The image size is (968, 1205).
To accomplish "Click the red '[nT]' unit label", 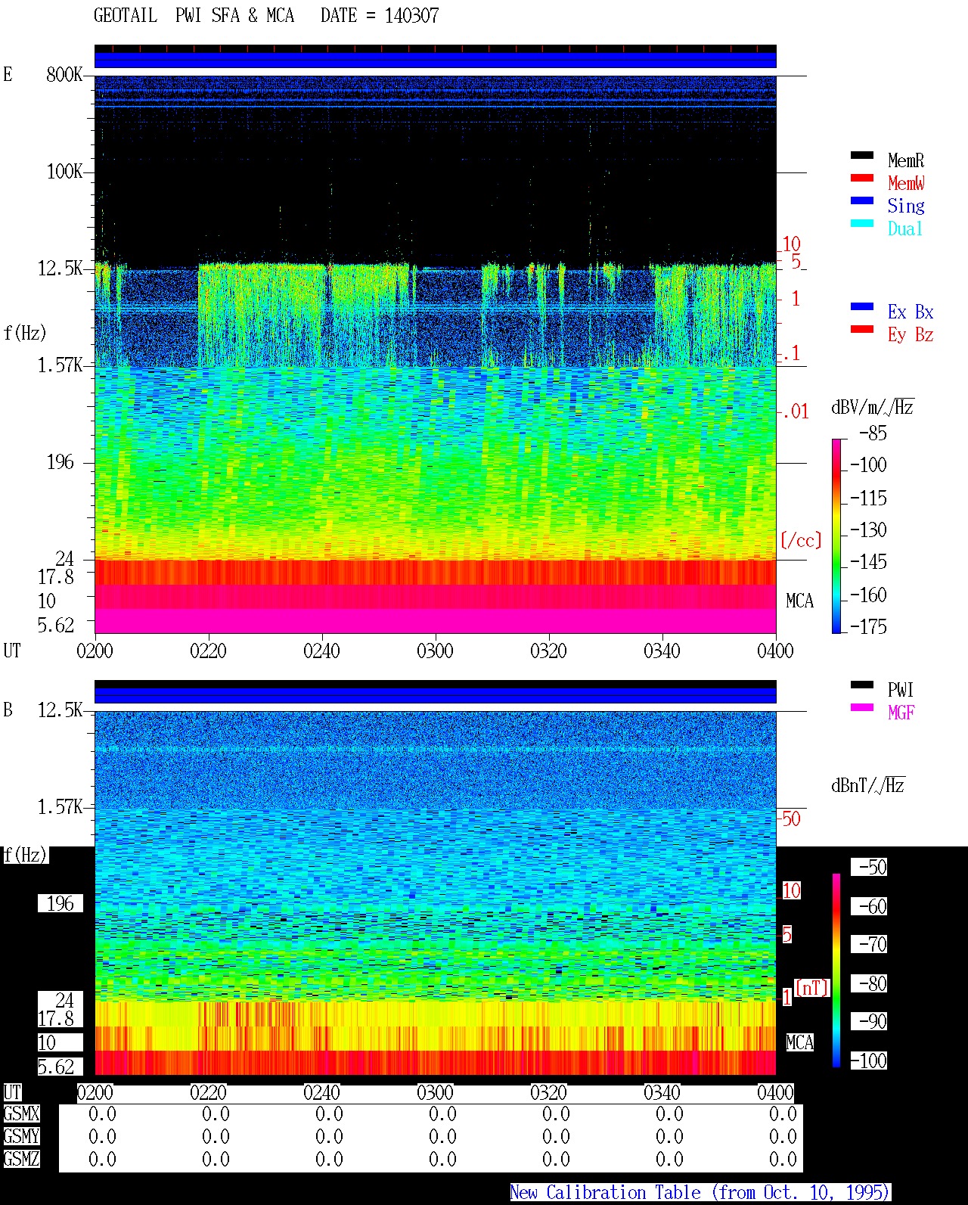I will 812,988.
